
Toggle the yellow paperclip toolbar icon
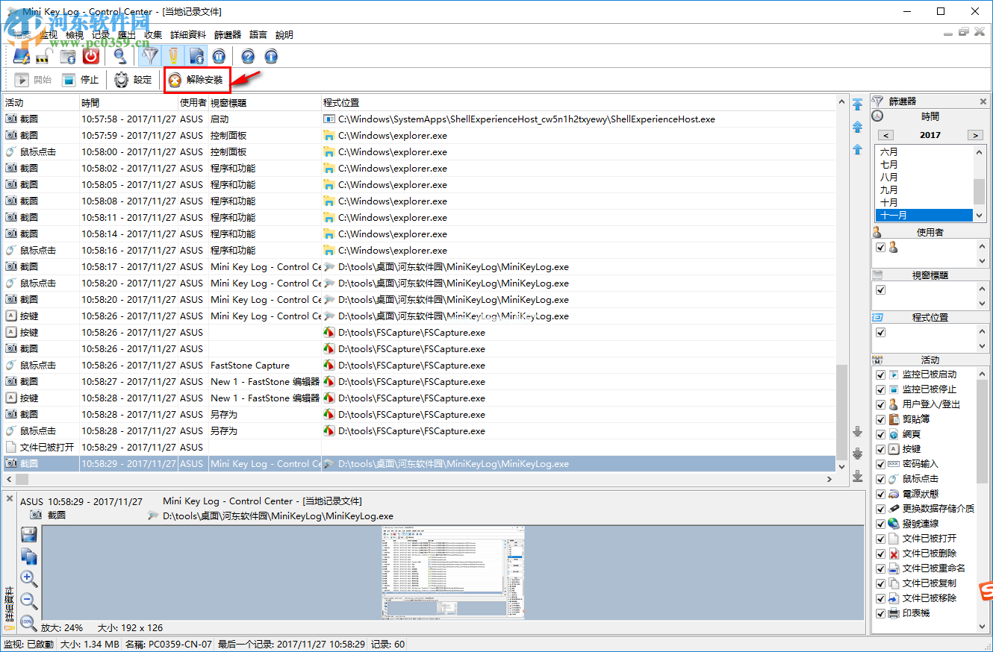pyautogui.click(x=173, y=56)
